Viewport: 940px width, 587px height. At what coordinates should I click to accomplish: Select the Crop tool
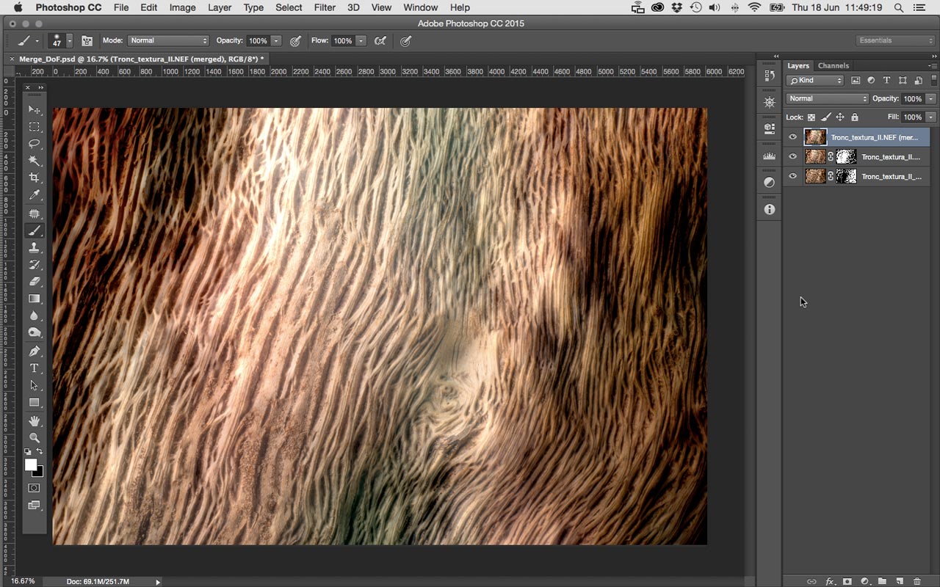pos(35,178)
